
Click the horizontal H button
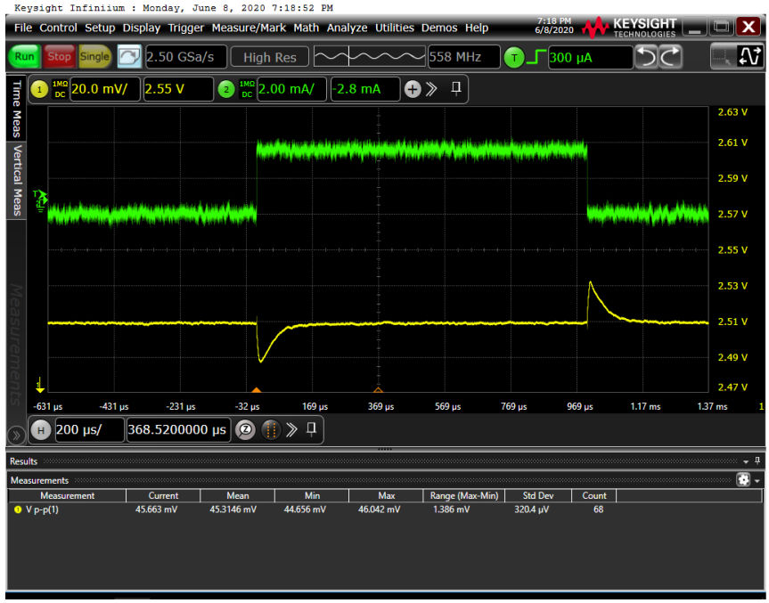(40, 430)
